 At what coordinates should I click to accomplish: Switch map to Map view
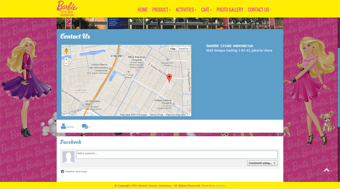pyautogui.click(x=173, y=49)
